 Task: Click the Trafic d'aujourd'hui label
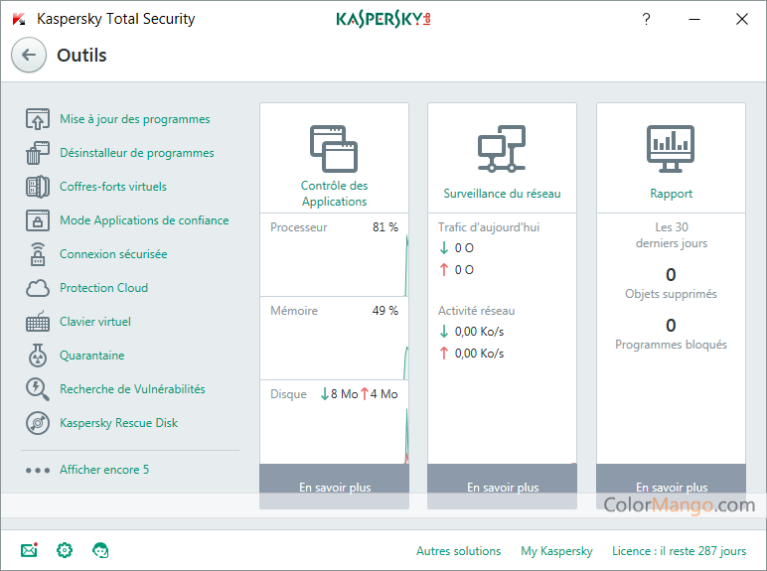(488, 226)
